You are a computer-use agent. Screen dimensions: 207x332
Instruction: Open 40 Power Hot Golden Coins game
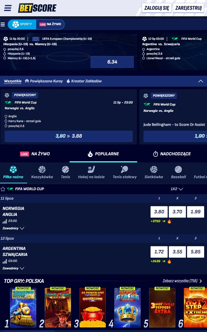[x=93, y=308]
